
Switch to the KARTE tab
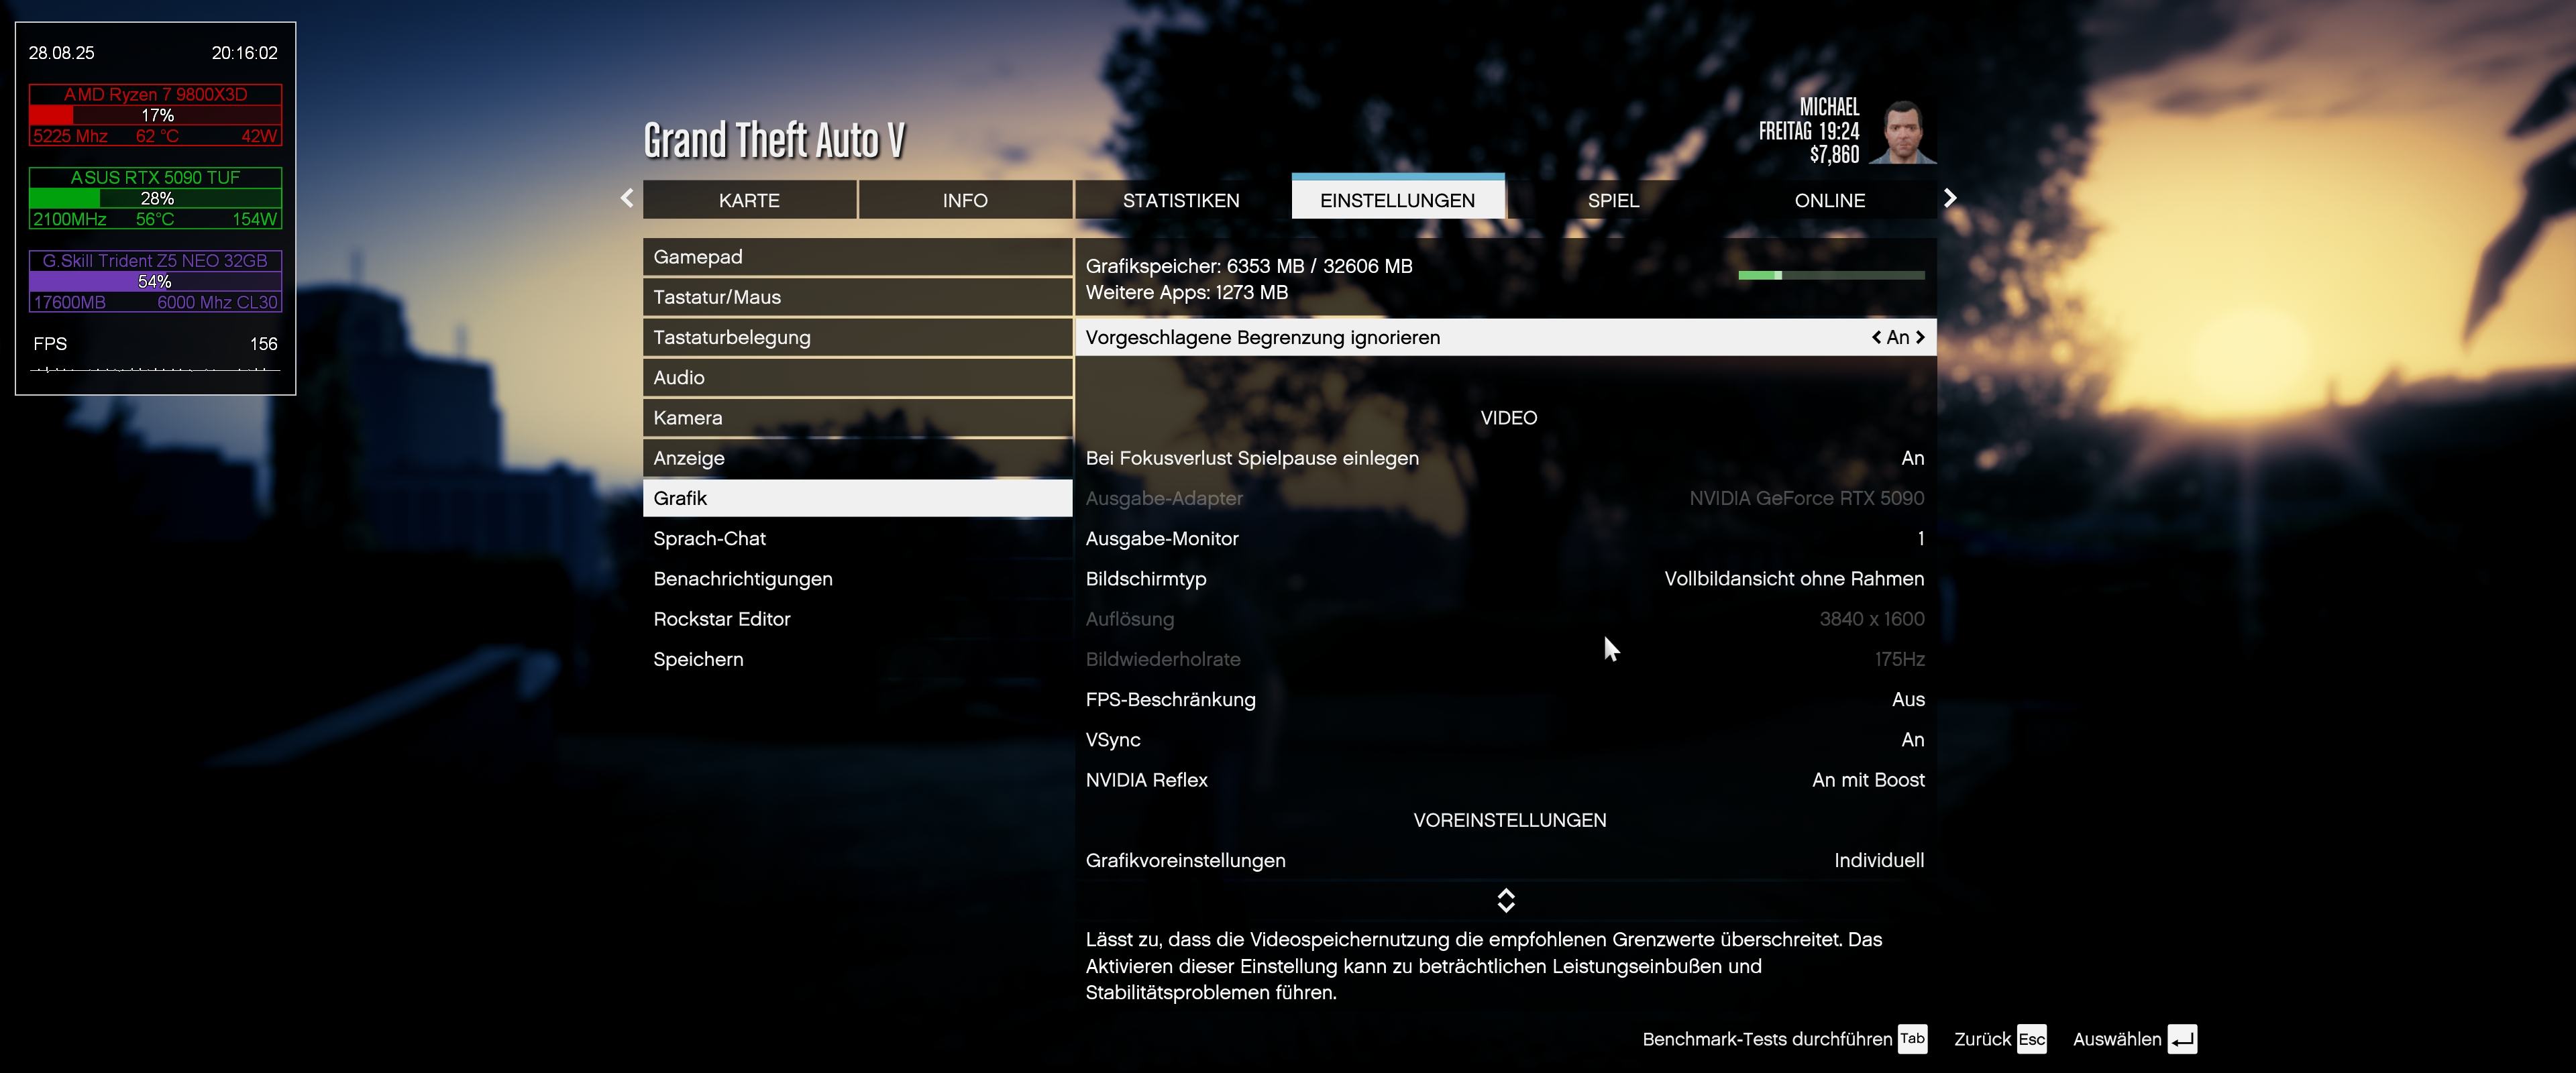tap(749, 200)
